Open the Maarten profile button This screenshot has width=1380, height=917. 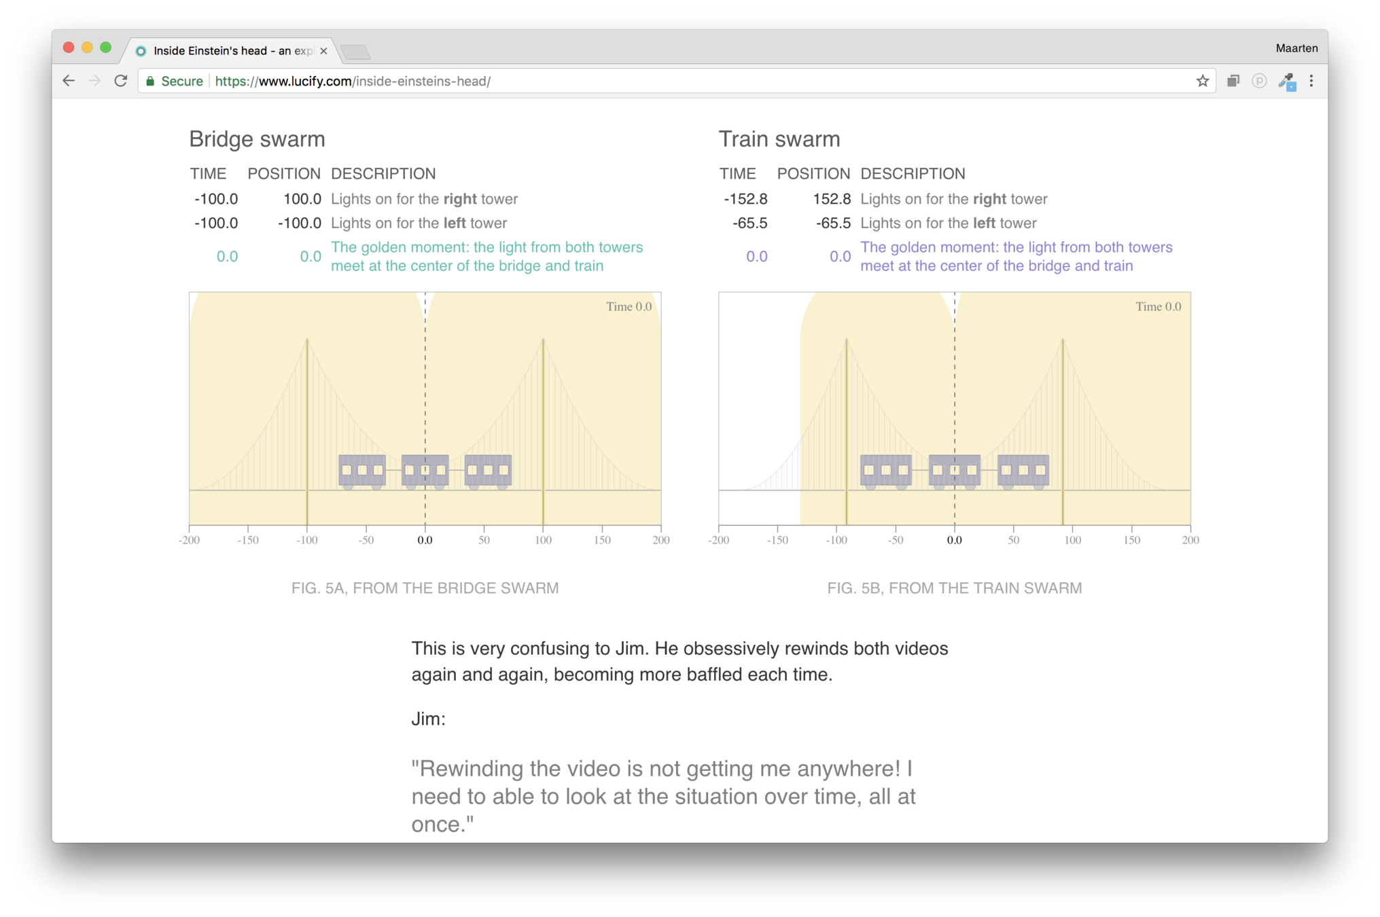(1296, 48)
